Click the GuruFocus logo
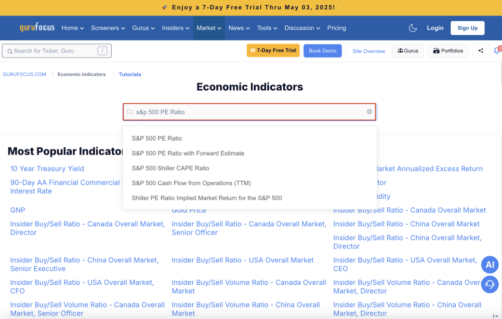Screen dimensions: 502x319 click(x=37, y=27)
